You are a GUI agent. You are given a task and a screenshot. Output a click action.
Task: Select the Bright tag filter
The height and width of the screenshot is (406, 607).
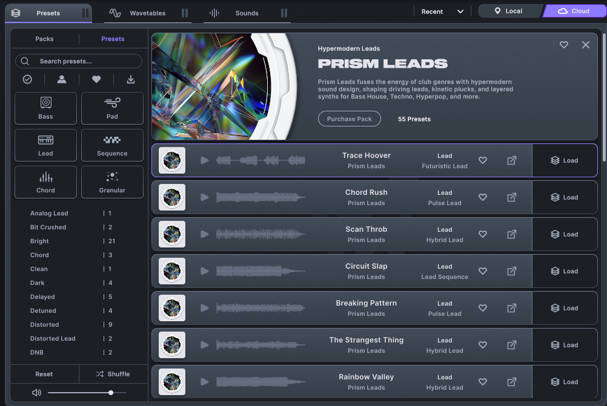pyautogui.click(x=40, y=241)
